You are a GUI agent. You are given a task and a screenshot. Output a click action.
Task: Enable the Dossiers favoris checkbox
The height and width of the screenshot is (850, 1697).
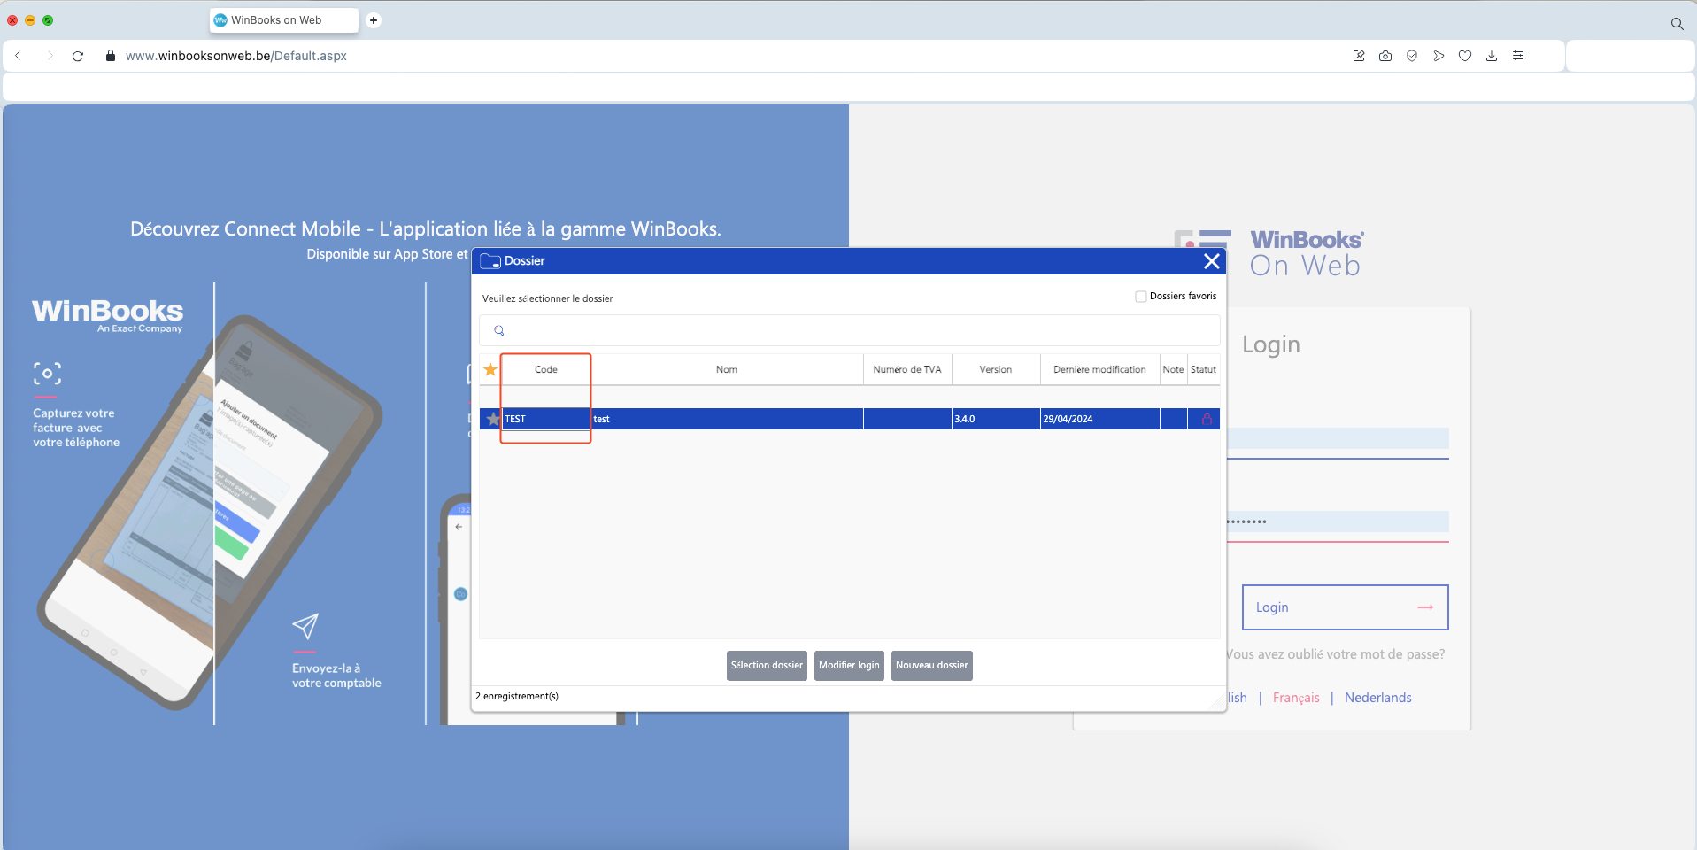coord(1141,297)
